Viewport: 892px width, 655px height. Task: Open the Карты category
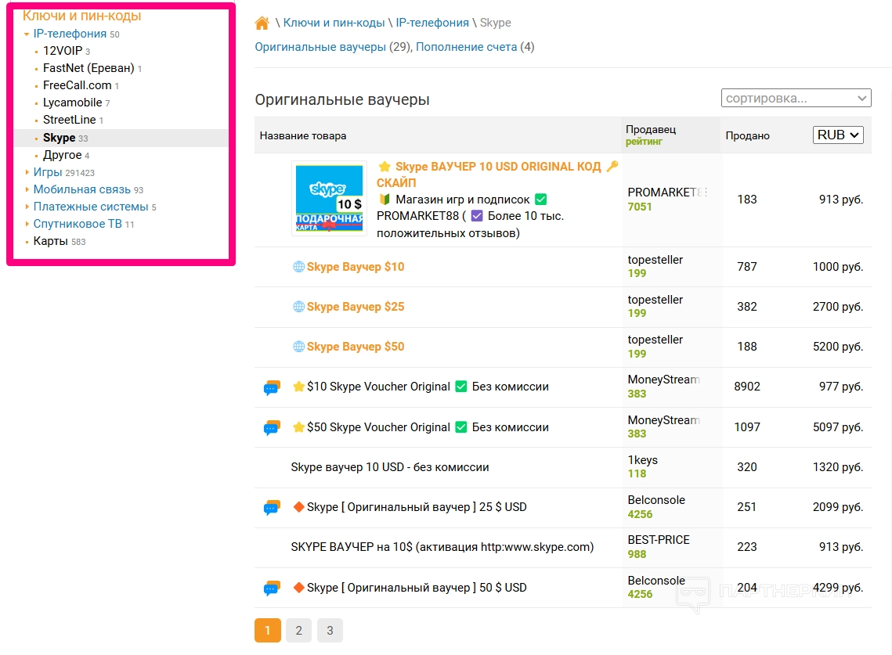51,241
